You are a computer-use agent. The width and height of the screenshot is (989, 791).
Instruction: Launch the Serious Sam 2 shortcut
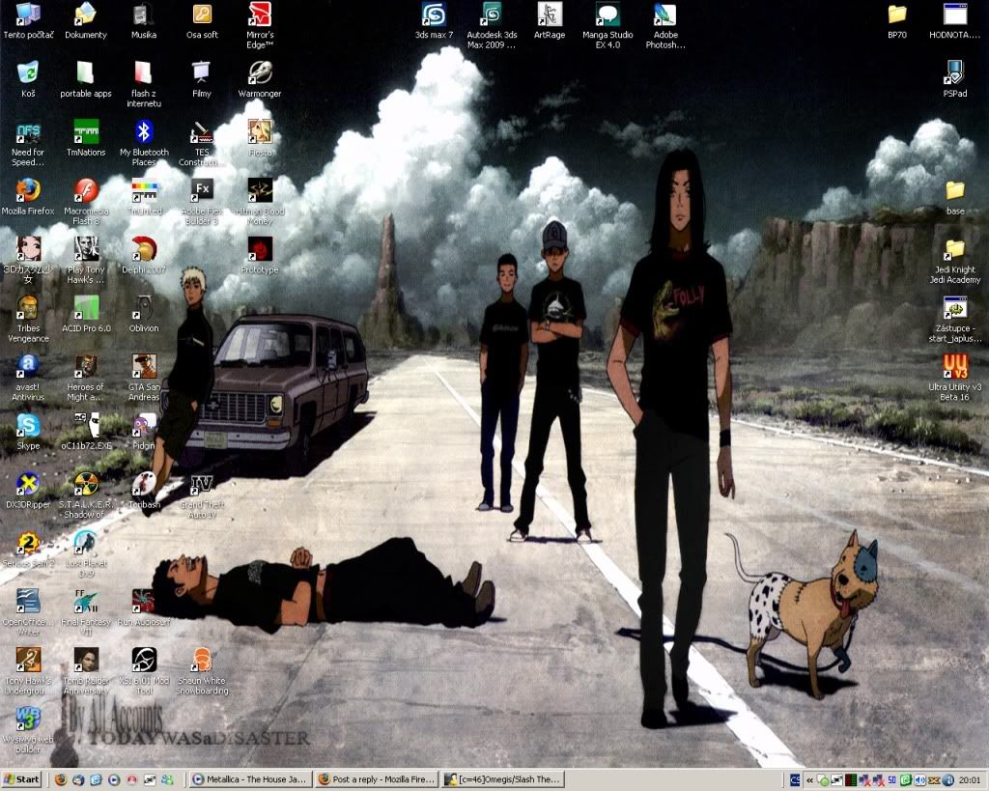28,550
